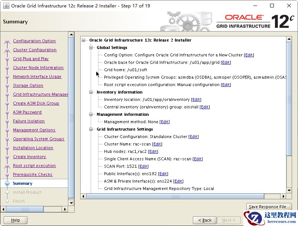298x226 pixels.
Task: Collapse the Management information node
Action: (x=91, y=114)
